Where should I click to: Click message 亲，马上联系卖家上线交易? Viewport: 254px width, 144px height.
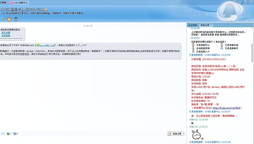point(214,116)
